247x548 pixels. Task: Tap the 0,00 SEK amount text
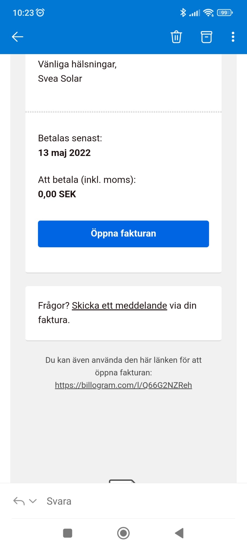(x=57, y=194)
